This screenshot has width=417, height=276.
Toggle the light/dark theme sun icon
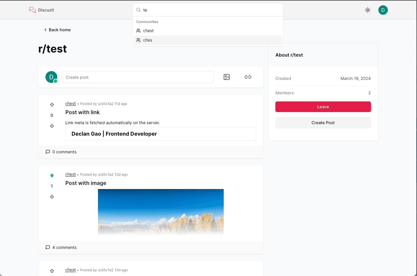(x=368, y=10)
